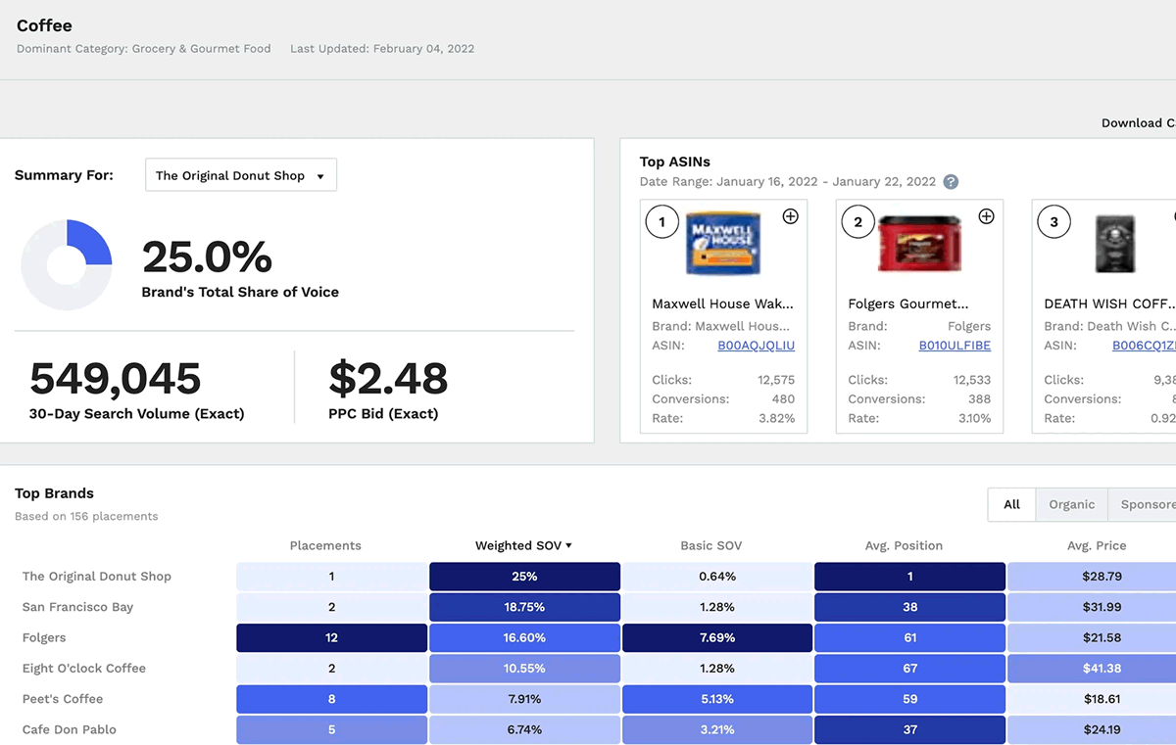
Task: Select Eight O'clock Coffee brand row
Action: coord(84,669)
